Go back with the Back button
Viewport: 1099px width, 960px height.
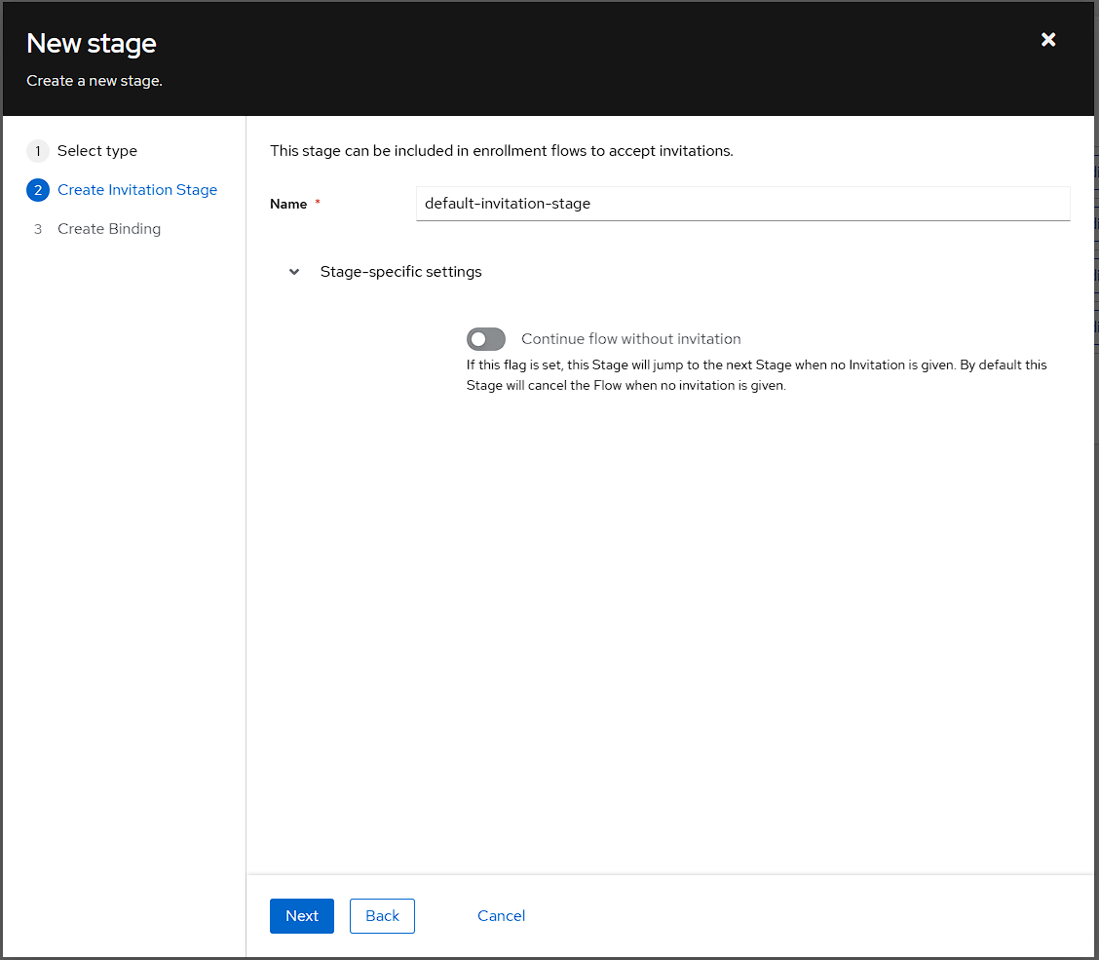coord(382,916)
